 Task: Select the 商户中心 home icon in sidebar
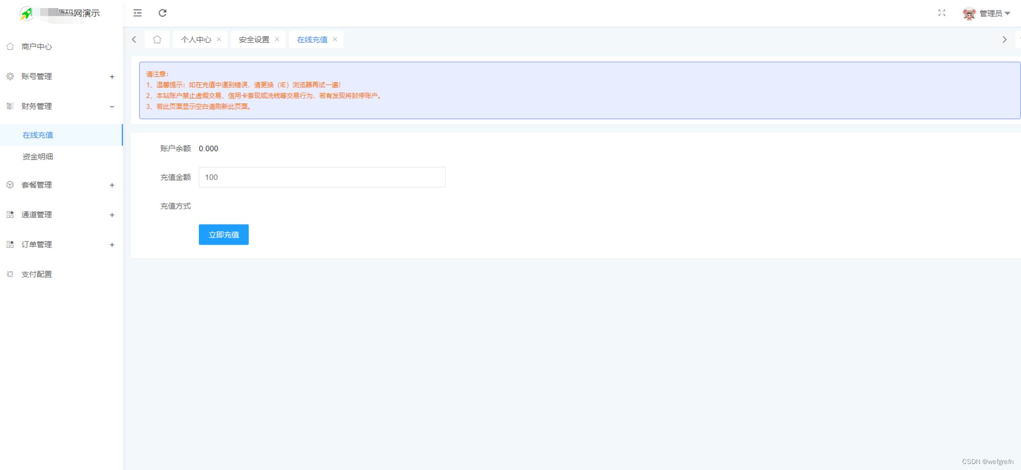10,46
